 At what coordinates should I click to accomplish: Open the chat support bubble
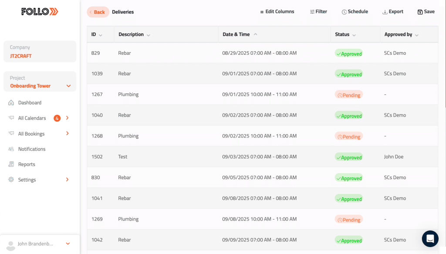click(430, 238)
